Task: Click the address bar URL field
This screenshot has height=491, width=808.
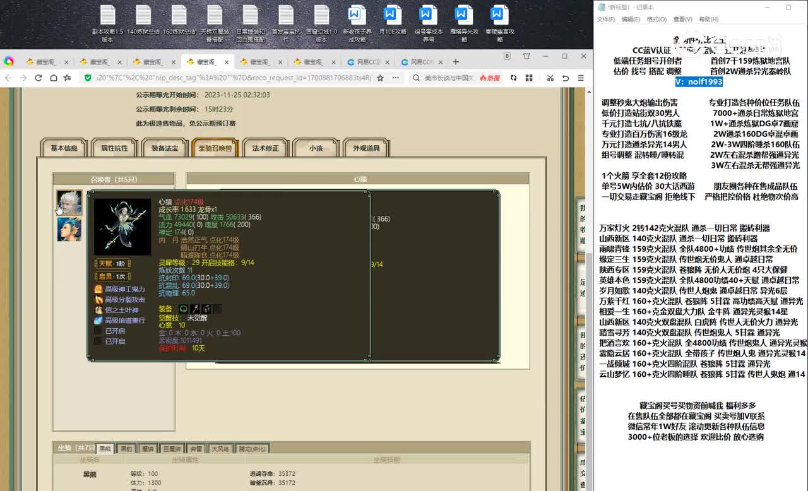Action: point(234,78)
